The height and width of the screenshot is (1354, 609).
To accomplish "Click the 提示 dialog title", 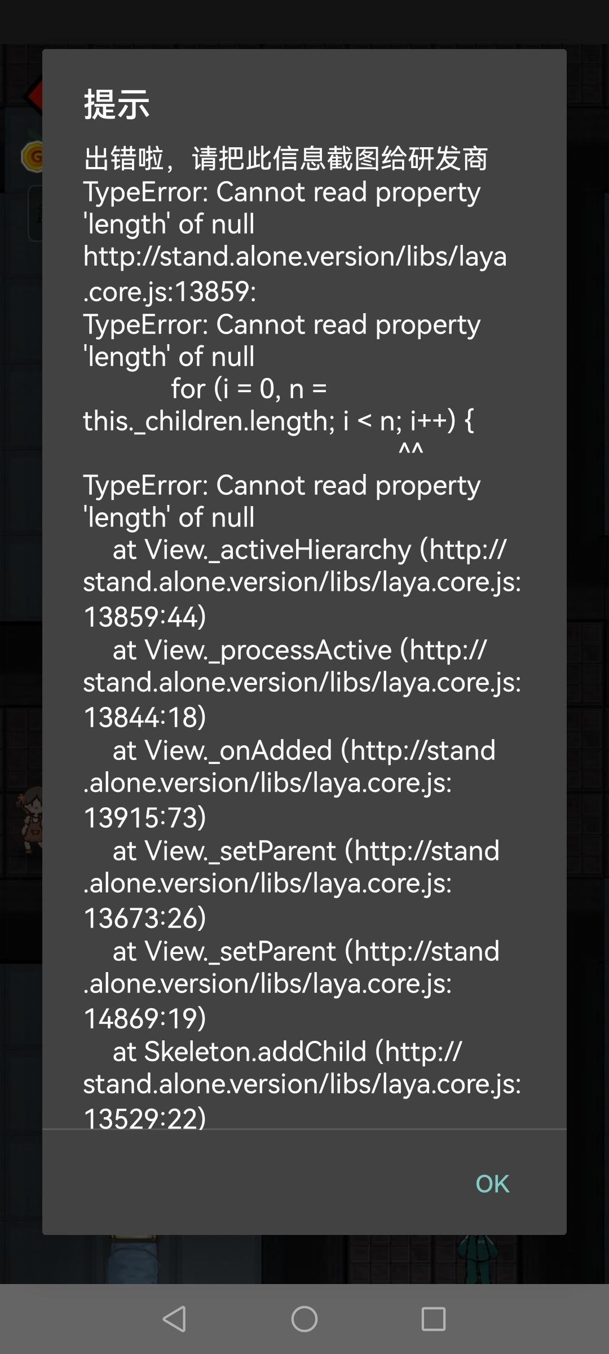I will point(117,104).
